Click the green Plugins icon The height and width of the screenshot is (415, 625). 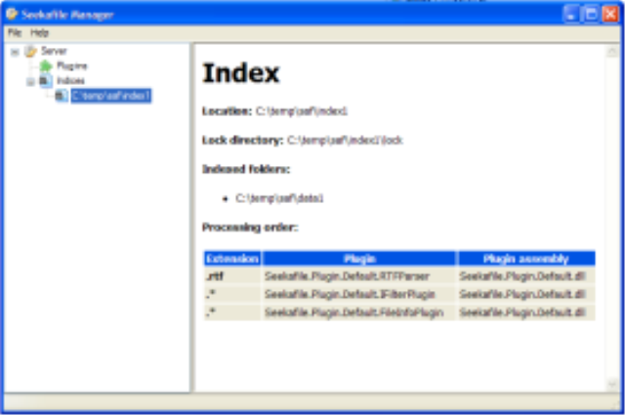click(x=46, y=65)
